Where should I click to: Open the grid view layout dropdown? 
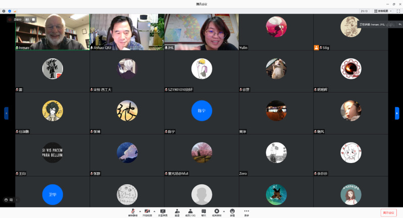(x=383, y=11)
